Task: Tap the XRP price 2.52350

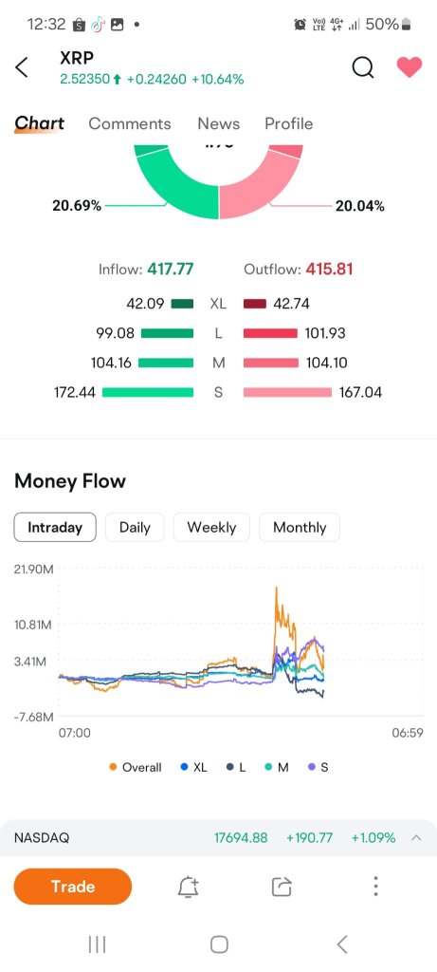Action: pos(84,80)
